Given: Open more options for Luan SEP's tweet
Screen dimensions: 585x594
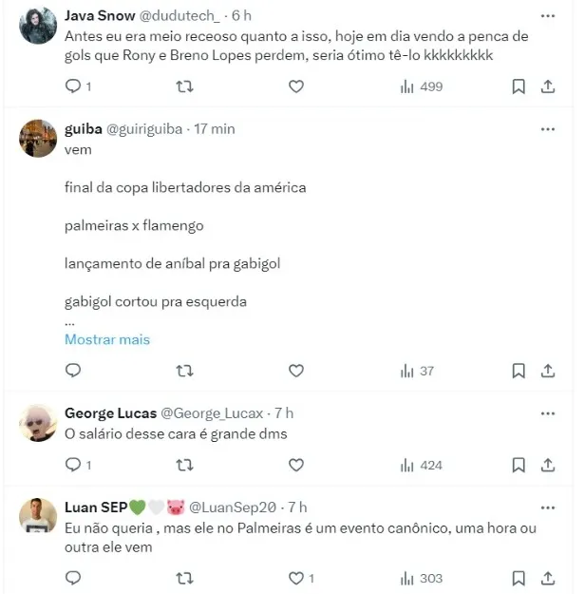Looking at the screenshot, I should pyautogui.click(x=548, y=508).
